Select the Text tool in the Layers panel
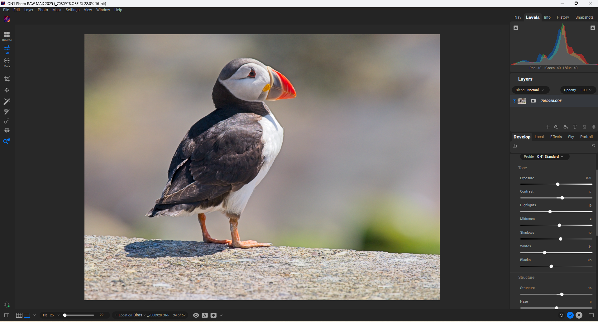Viewport: 598px width, 322px height. [x=575, y=127]
